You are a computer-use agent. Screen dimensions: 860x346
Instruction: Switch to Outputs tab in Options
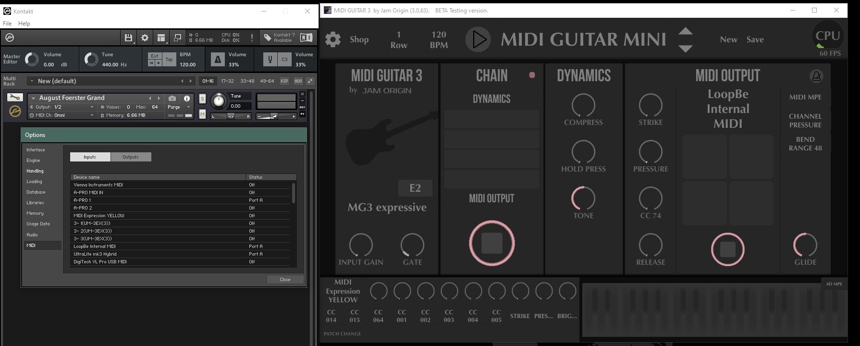click(131, 157)
